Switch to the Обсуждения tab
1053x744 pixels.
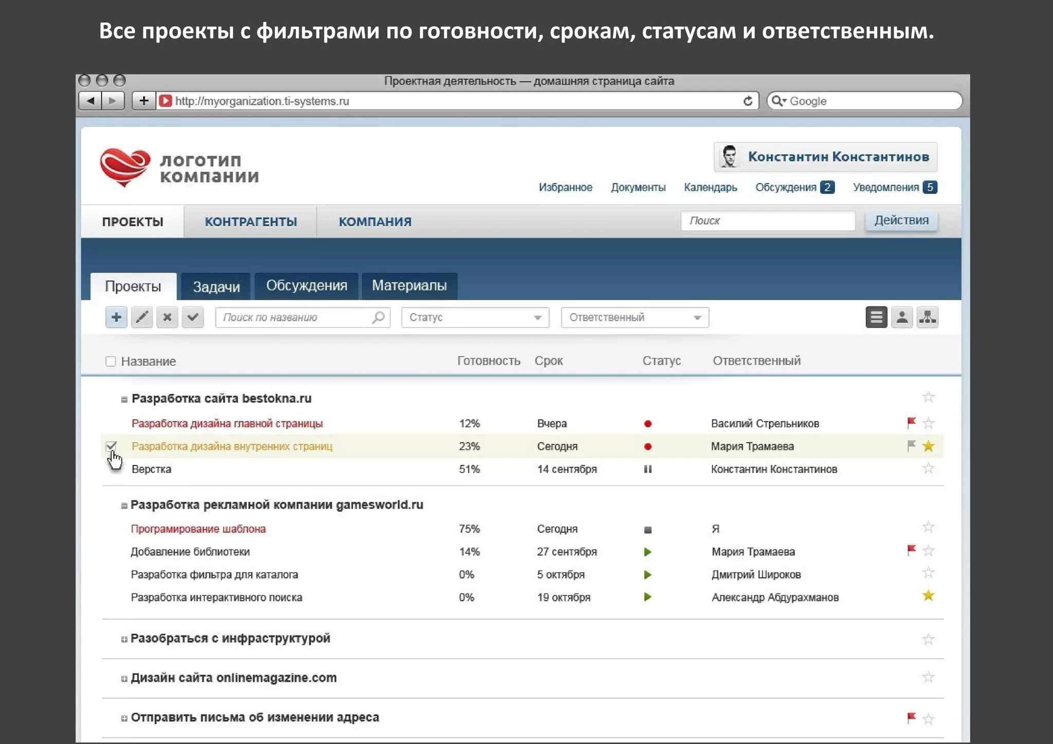click(306, 286)
